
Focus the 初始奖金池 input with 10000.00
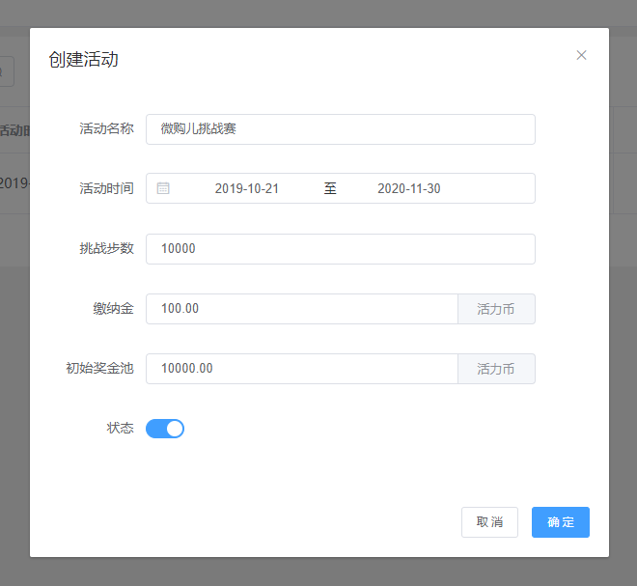point(302,369)
